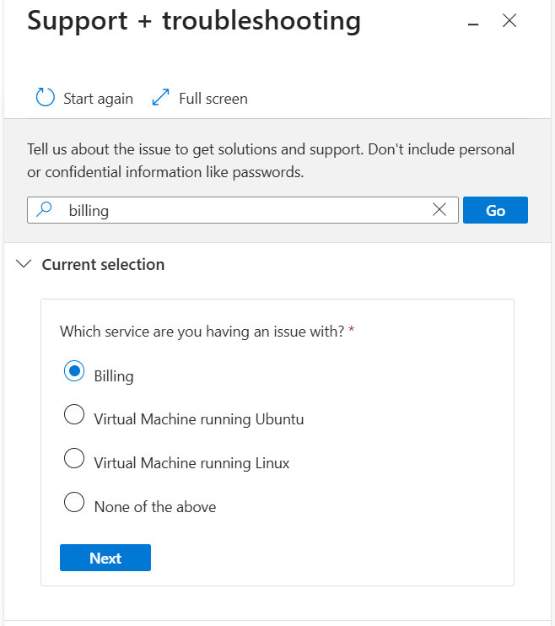This screenshot has width=555, height=626.
Task: Click the Go button
Action: pos(495,210)
